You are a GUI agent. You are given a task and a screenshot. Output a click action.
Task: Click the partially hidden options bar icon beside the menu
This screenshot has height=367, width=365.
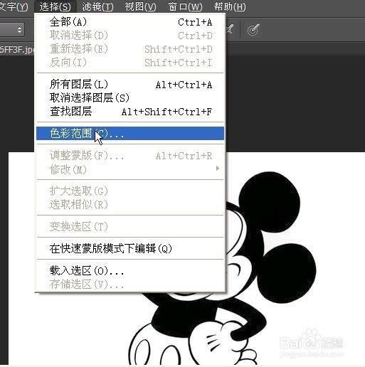pos(230,29)
